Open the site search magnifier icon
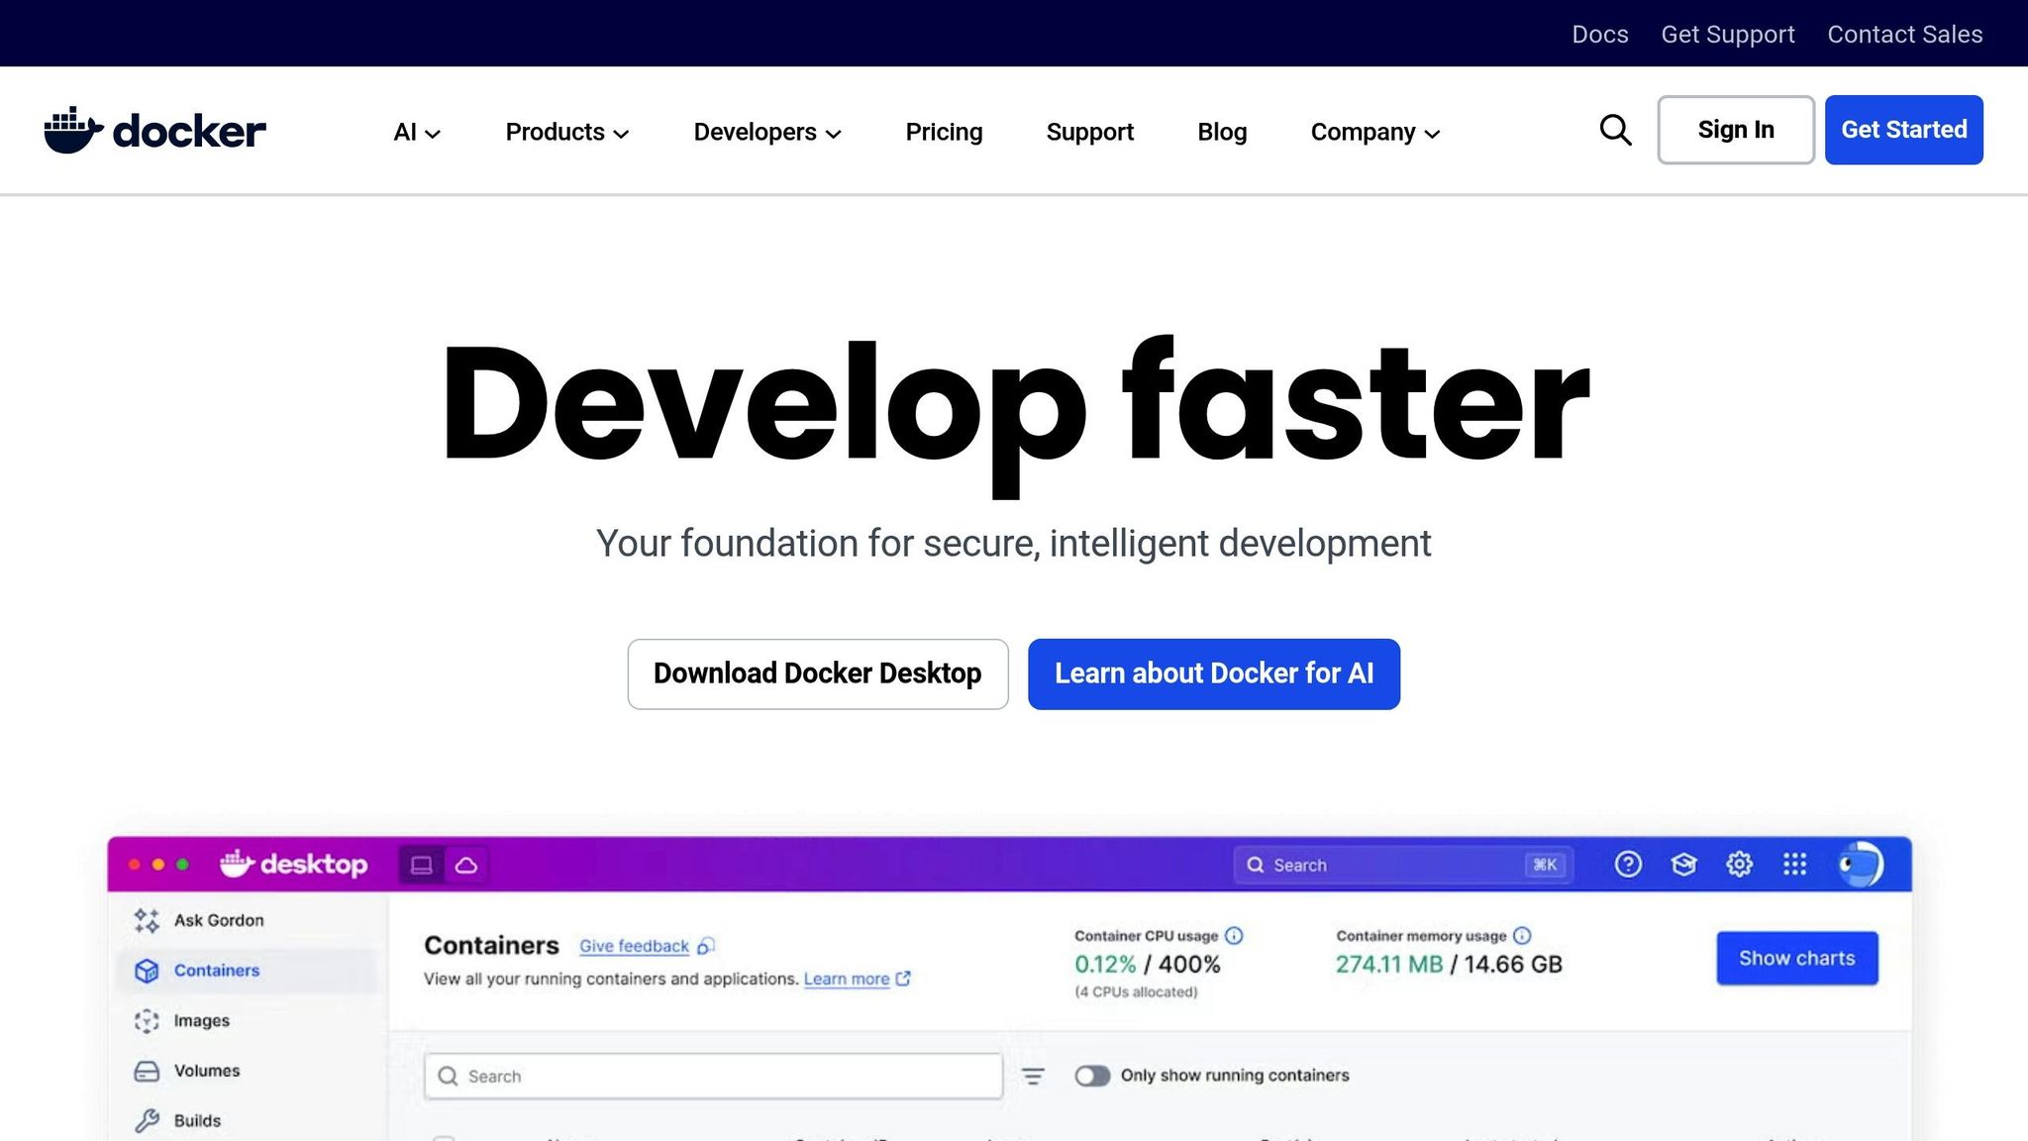 [x=1615, y=130]
